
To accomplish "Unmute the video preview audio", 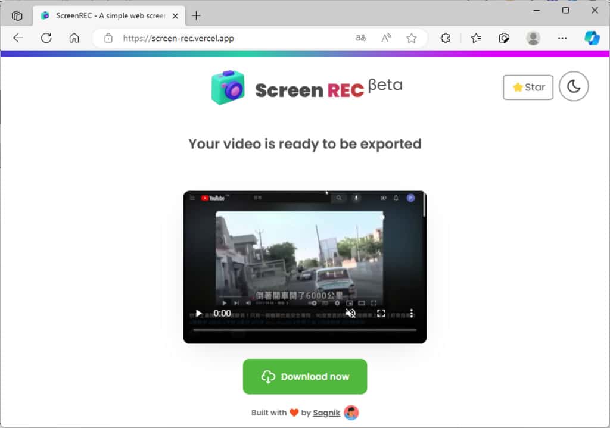I will click(350, 313).
